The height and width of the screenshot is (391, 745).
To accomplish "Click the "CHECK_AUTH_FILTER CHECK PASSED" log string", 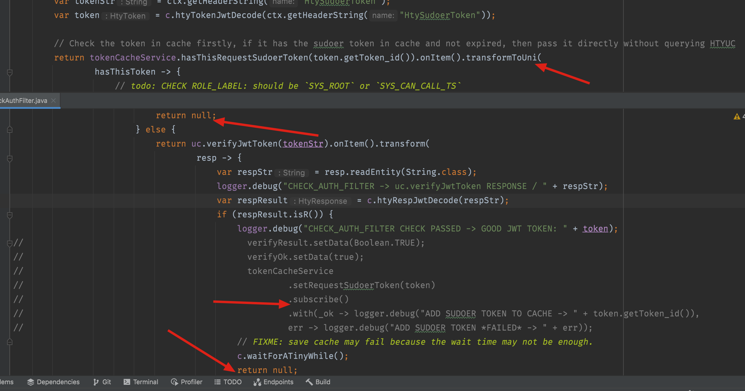I will point(435,229).
